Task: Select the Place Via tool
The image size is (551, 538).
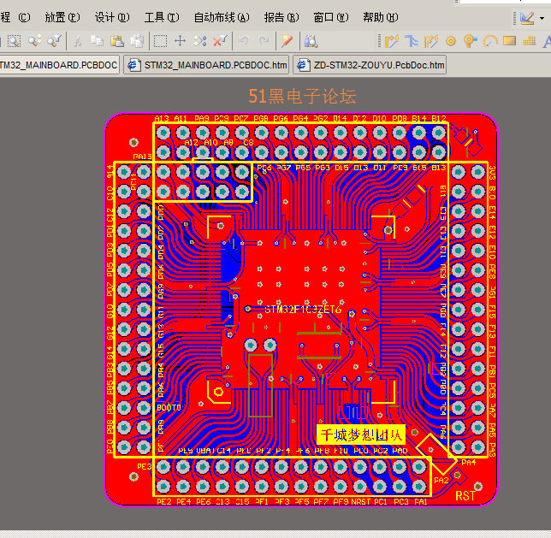Action: (x=470, y=40)
